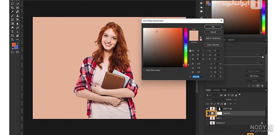This screenshot has height=135, width=277.
Task: Select the Horizontal Type tool
Action: point(12,32)
